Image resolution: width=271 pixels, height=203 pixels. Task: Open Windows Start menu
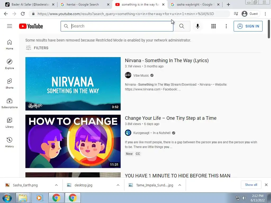click(7, 198)
